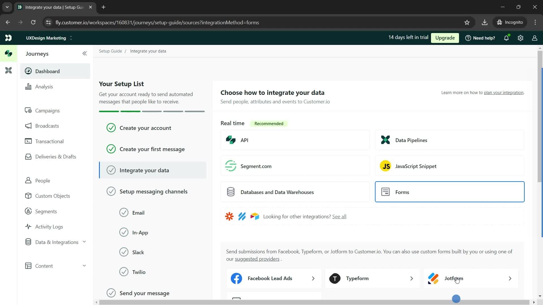Select the Broadcasts menu item

pos(47,125)
